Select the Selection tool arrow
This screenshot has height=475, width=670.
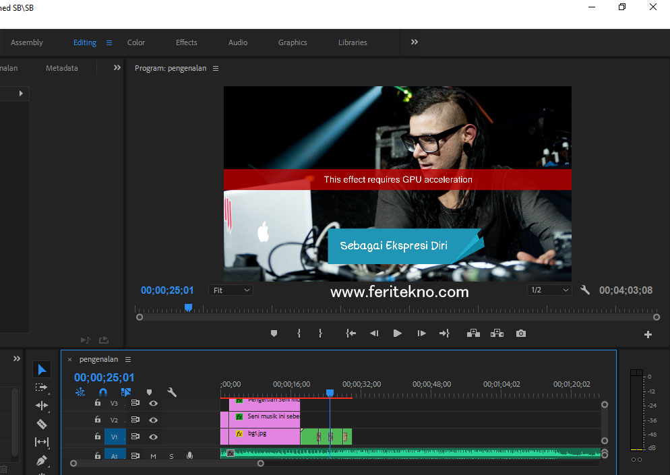pyautogui.click(x=42, y=369)
